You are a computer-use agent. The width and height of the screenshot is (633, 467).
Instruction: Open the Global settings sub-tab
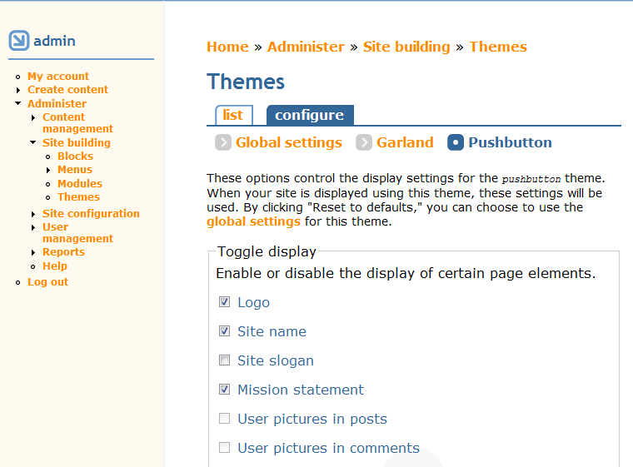(289, 142)
